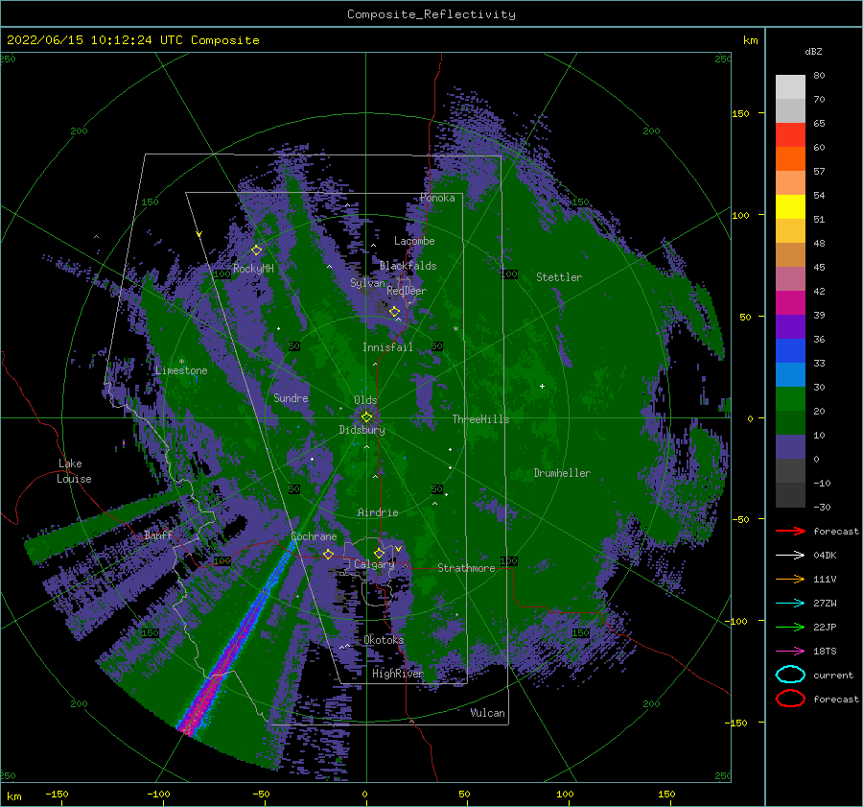Click the dark orange 57-60 dBZ swatch
Image resolution: width=863 pixels, height=807 pixels.
tap(790, 159)
